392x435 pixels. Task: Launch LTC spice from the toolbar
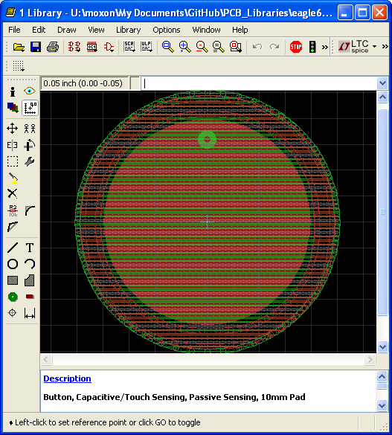(x=353, y=47)
